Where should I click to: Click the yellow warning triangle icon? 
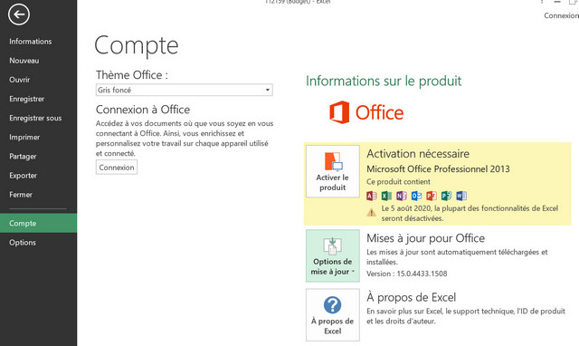(x=372, y=212)
